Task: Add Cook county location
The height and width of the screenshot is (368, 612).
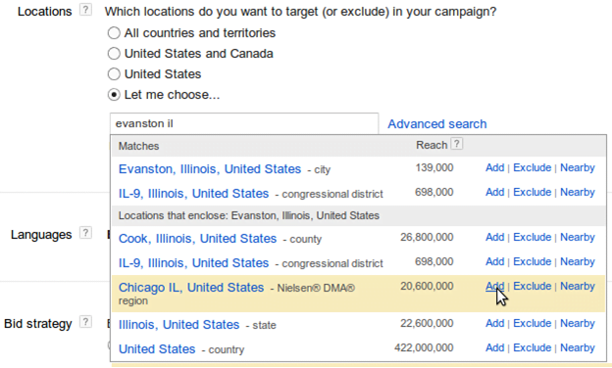Action: (x=495, y=237)
